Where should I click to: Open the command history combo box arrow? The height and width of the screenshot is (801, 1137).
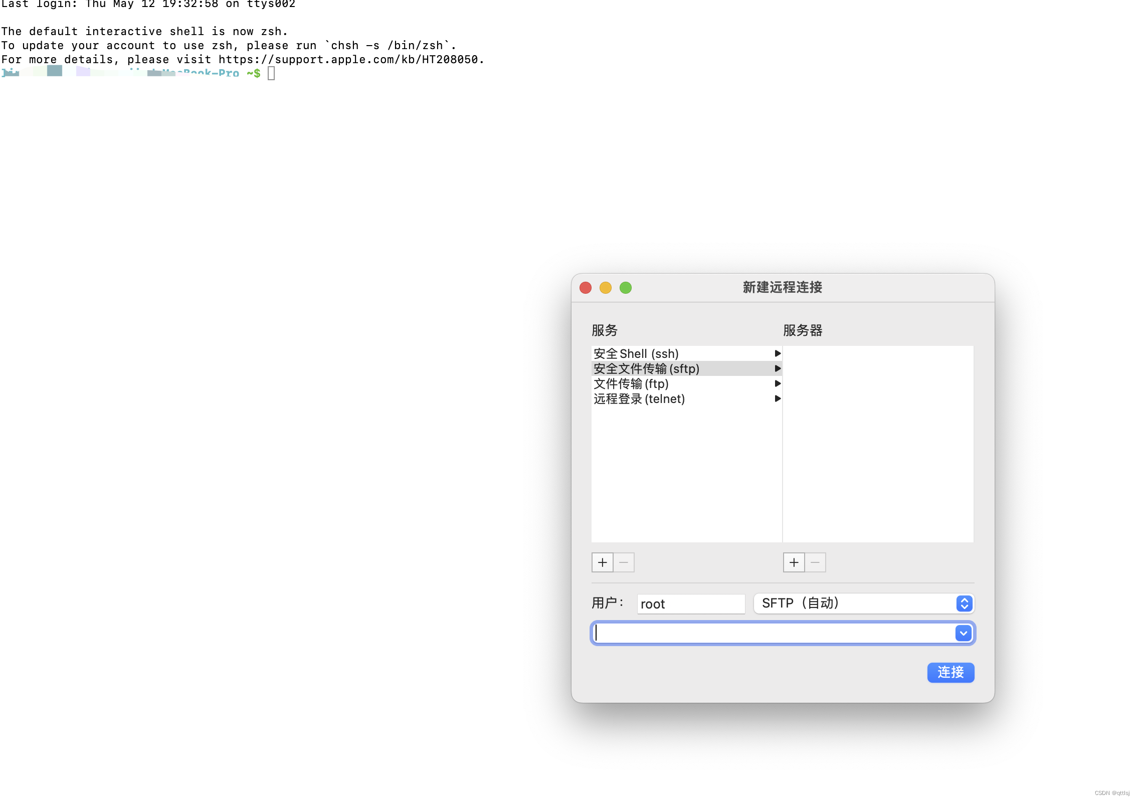click(963, 633)
